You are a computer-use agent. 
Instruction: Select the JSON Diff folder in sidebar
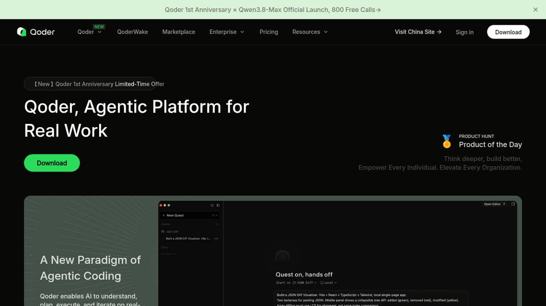point(170,232)
